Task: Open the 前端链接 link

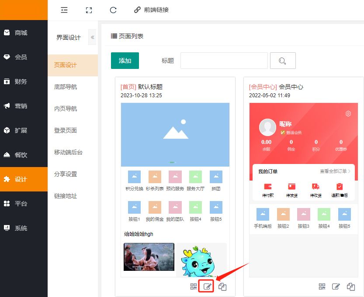Action: [x=151, y=10]
